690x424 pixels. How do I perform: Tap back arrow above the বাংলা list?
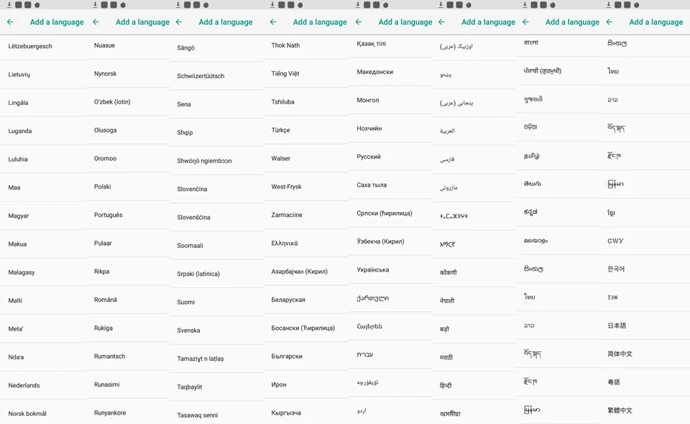(x=526, y=22)
